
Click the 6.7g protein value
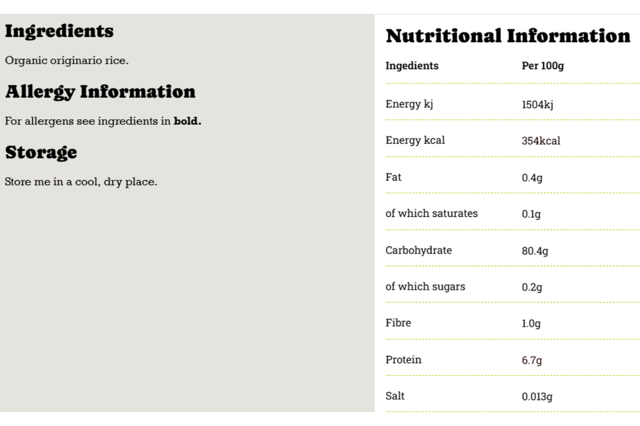pos(532,360)
